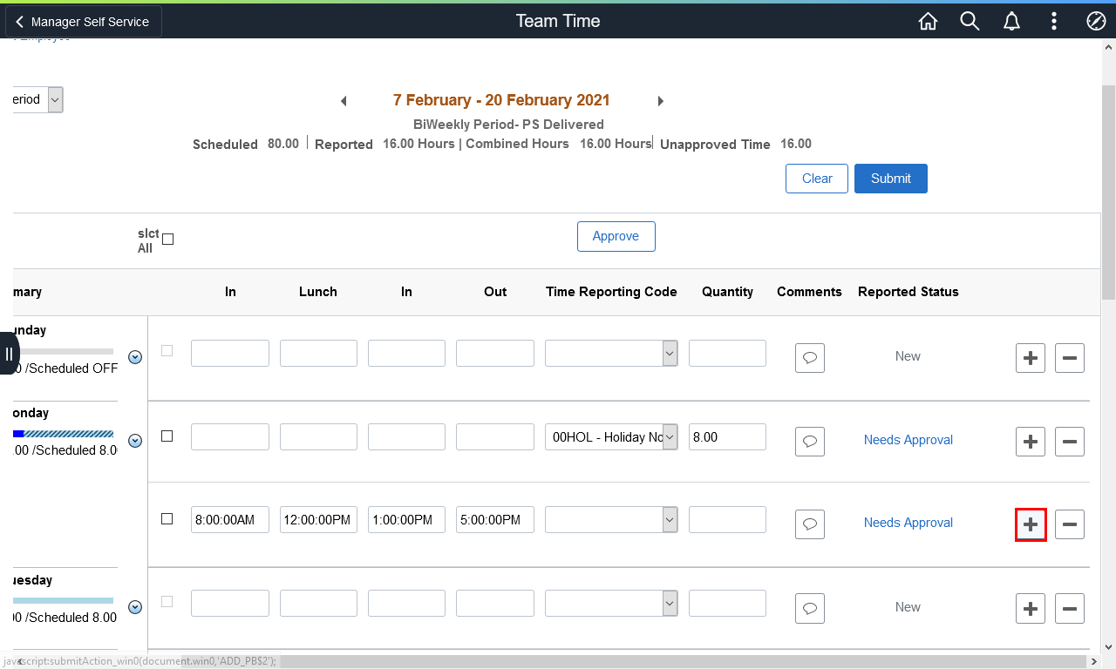Tick the Monday Holiday row checkbox
The width and height of the screenshot is (1116, 669).
tap(167, 436)
